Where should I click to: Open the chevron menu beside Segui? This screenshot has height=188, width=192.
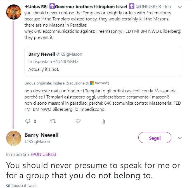point(180,138)
